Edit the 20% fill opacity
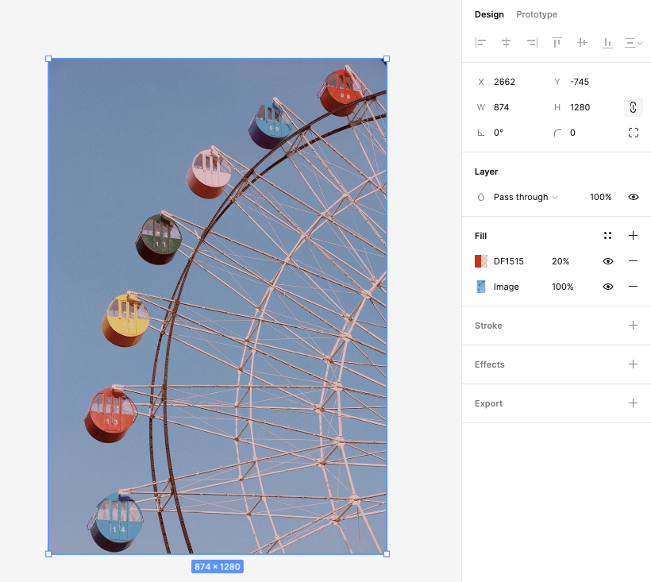Image resolution: width=651 pixels, height=582 pixels. click(x=560, y=261)
